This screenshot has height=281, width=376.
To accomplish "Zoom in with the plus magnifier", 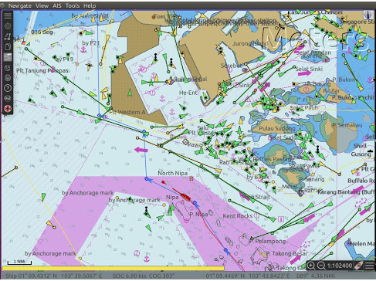I will [311, 266].
